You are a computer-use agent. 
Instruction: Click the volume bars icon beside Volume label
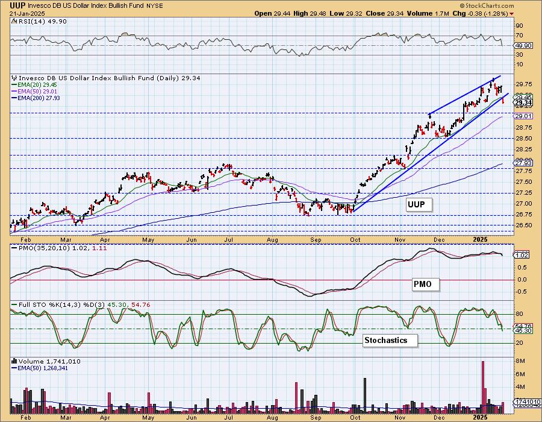pyautogui.click(x=14, y=362)
